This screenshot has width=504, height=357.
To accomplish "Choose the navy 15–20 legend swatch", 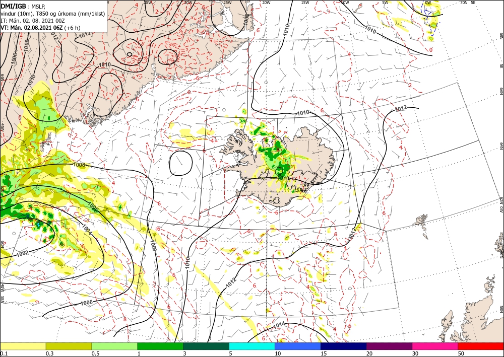I will coord(344,346).
